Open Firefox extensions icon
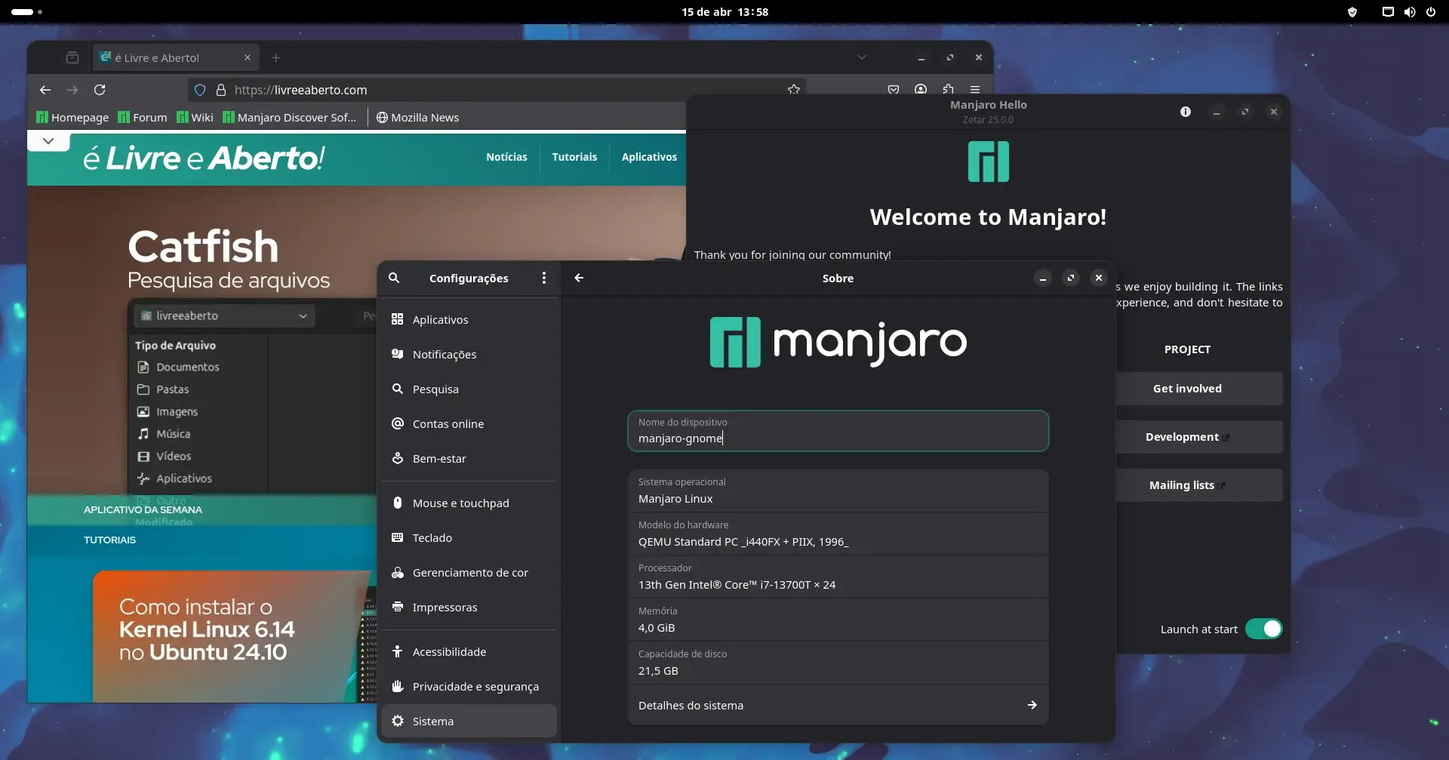The image size is (1449, 760). [x=948, y=90]
